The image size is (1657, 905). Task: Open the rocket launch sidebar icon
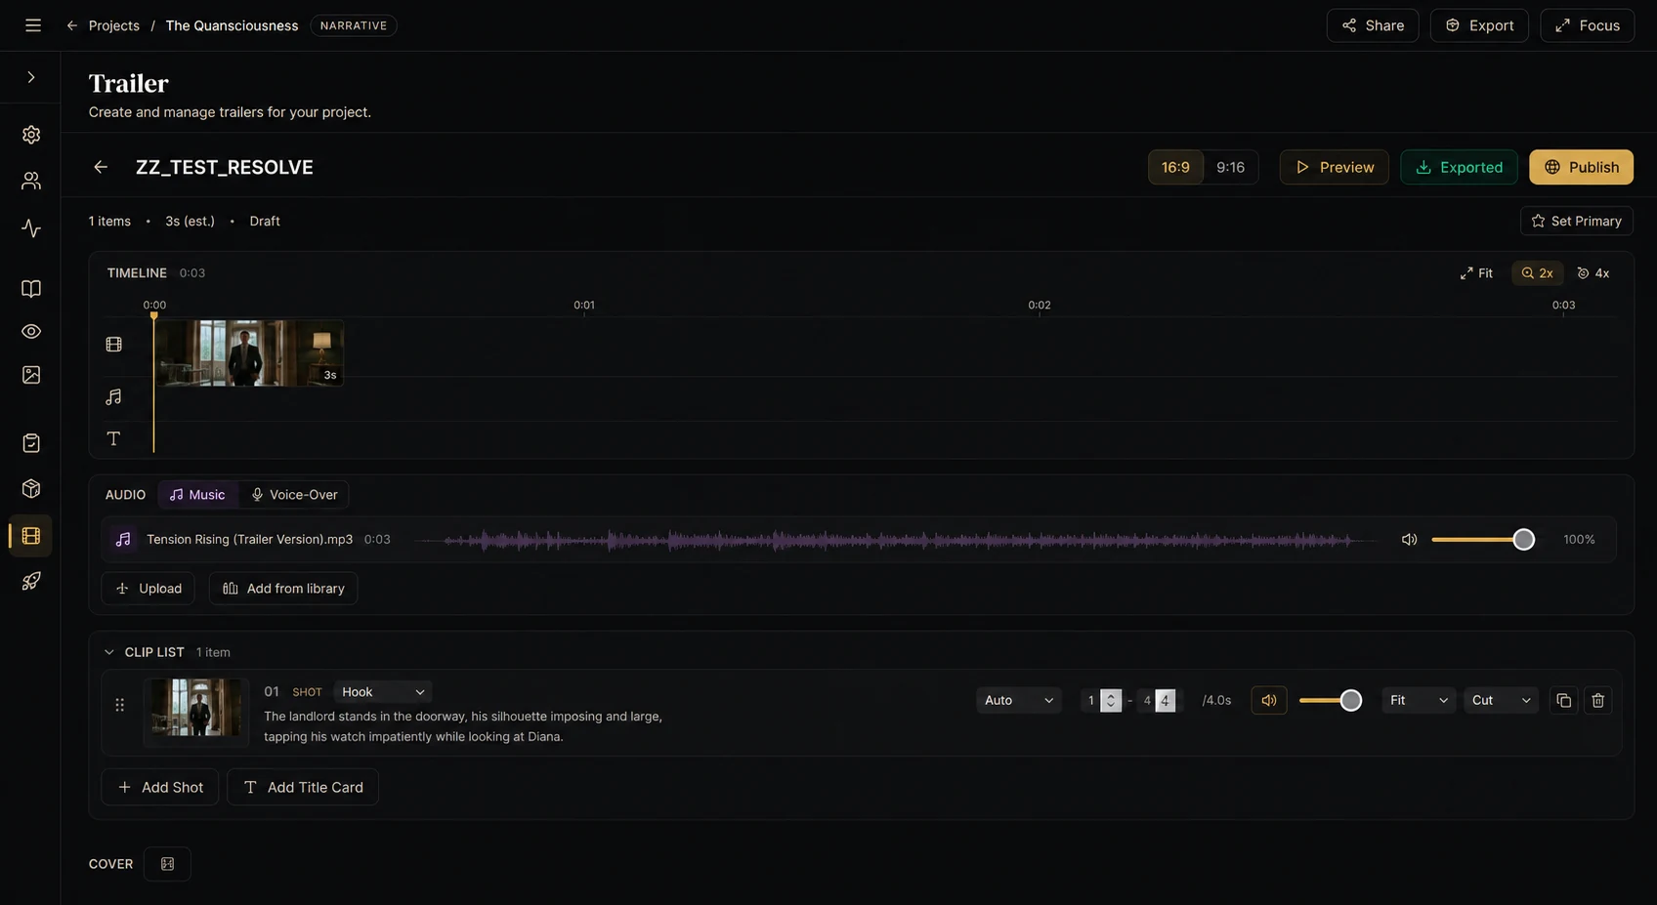pyautogui.click(x=31, y=582)
